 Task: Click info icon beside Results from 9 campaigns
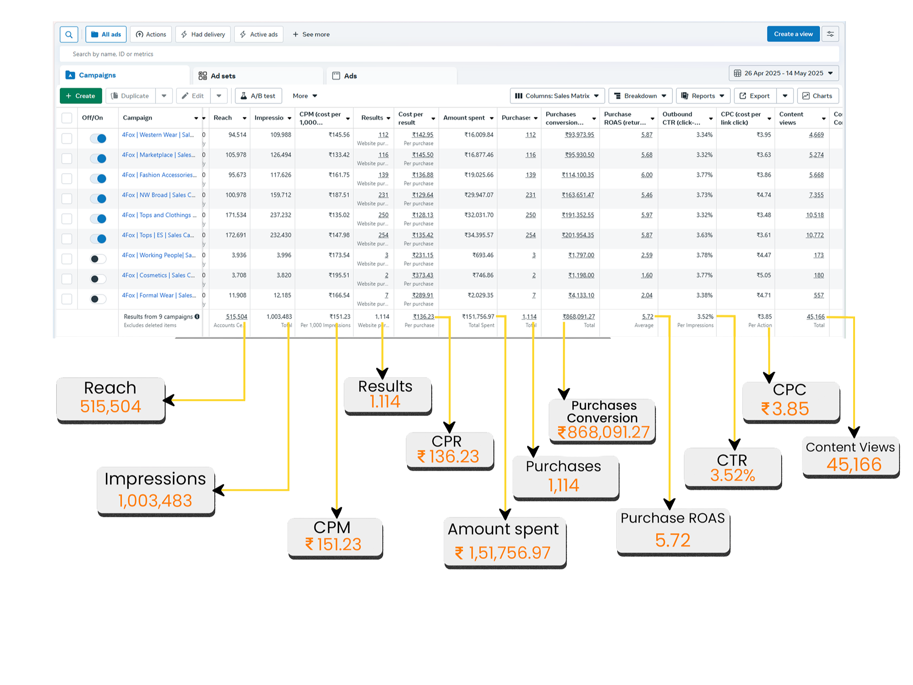click(197, 316)
